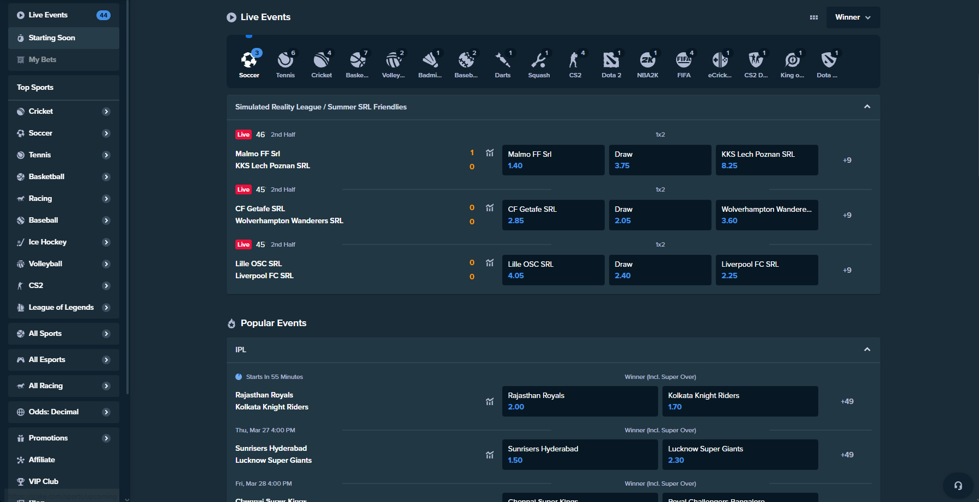Click the sidebar vertical scrollbar
The height and width of the screenshot is (502, 979).
click(127, 196)
